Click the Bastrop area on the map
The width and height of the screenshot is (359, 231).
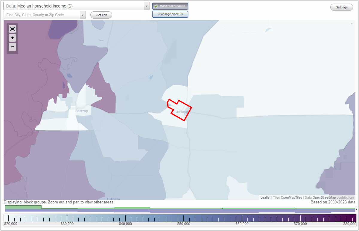tap(81, 111)
